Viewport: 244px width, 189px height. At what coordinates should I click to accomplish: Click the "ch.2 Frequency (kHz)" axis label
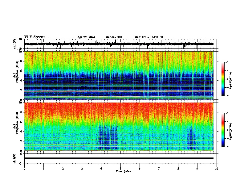pos(16,123)
